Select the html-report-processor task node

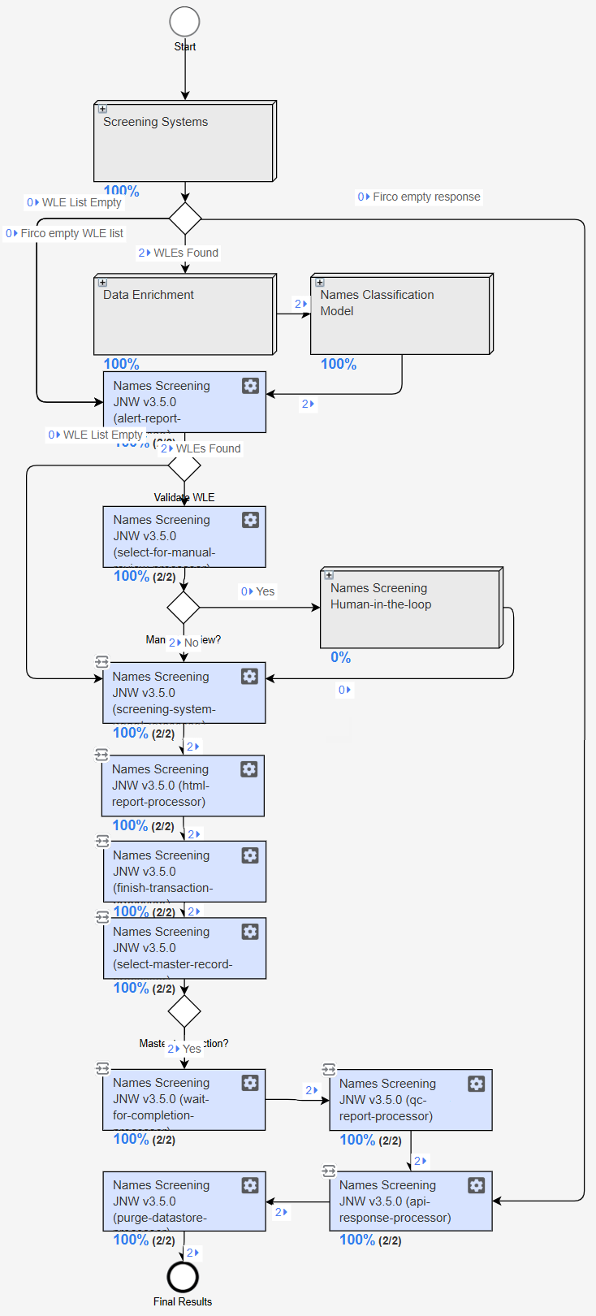coord(183,786)
